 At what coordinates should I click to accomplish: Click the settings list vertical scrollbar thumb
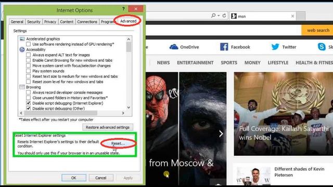(129, 47)
